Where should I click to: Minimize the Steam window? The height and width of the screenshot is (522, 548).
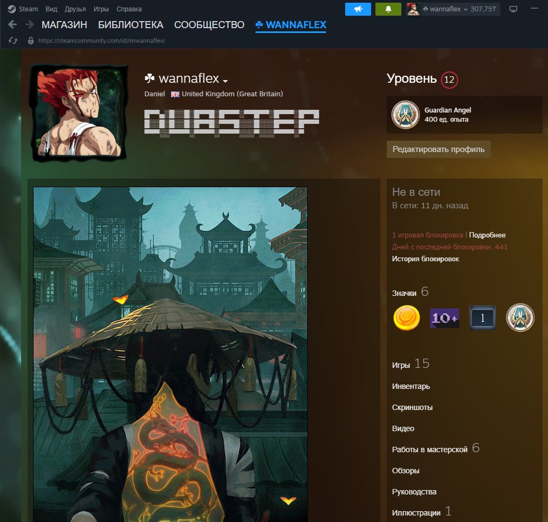[x=534, y=9]
